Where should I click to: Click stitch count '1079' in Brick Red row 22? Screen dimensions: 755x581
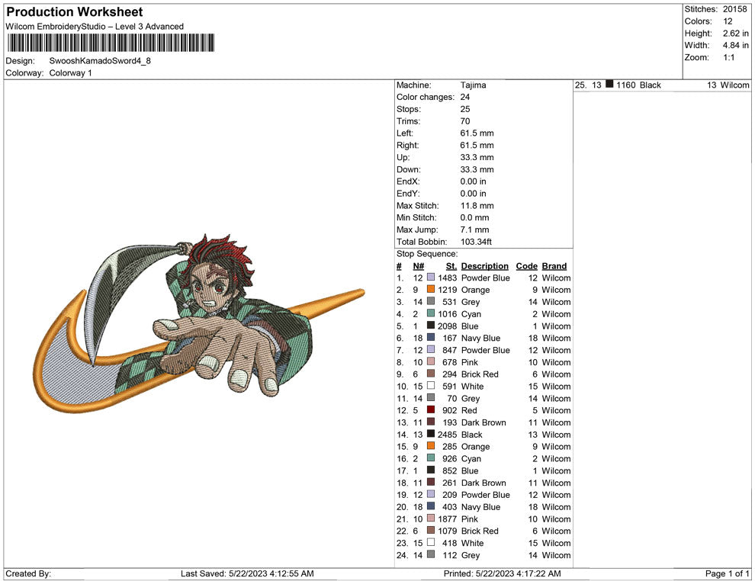click(x=447, y=531)
